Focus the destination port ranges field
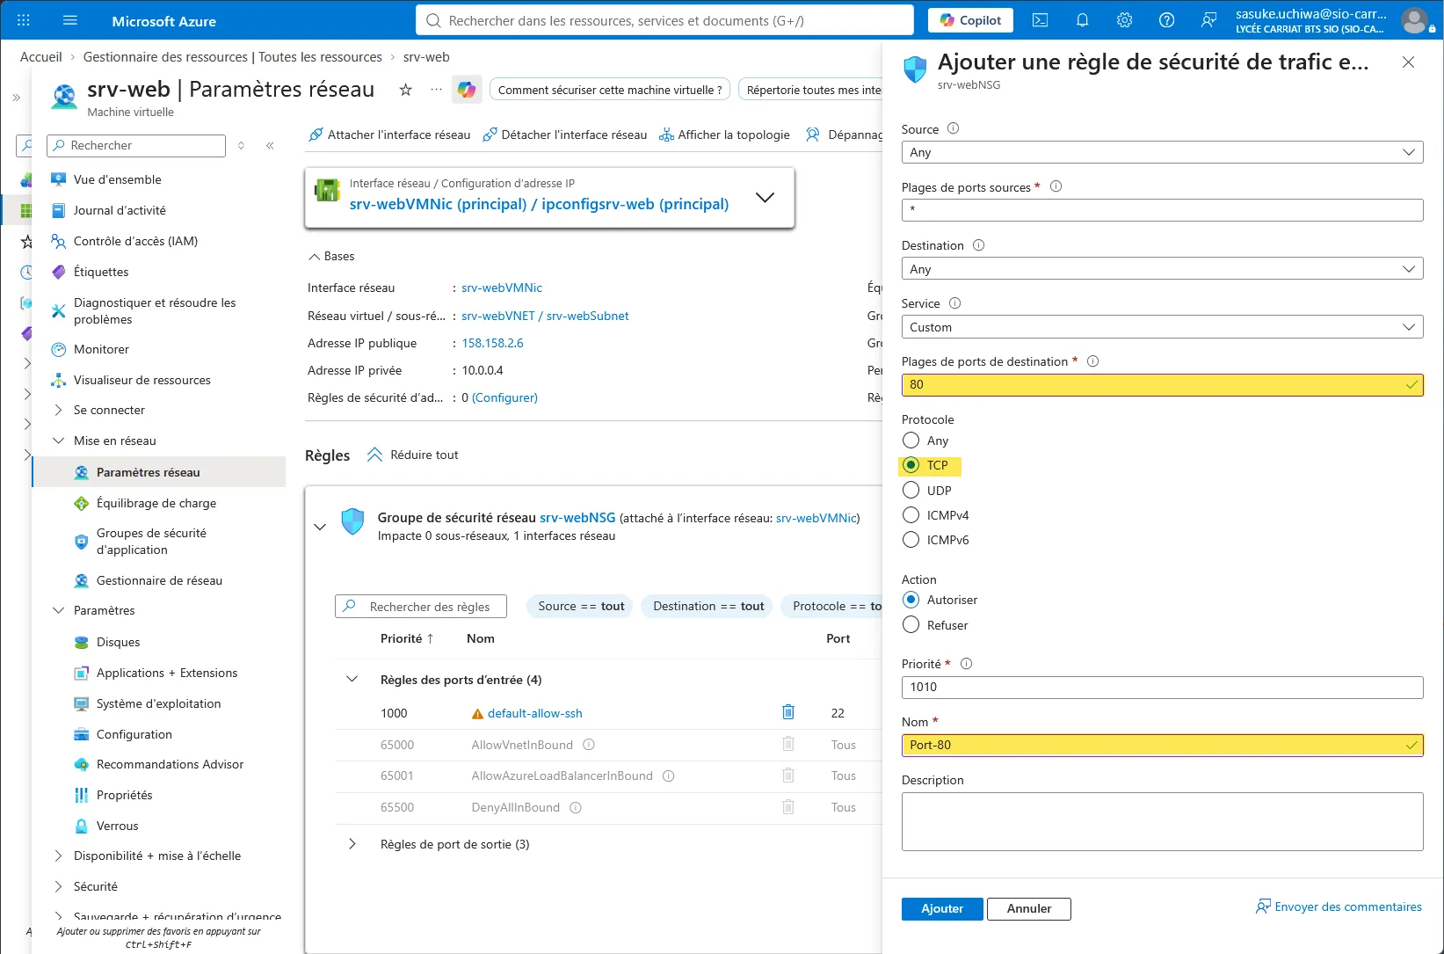 (1162, 385)
